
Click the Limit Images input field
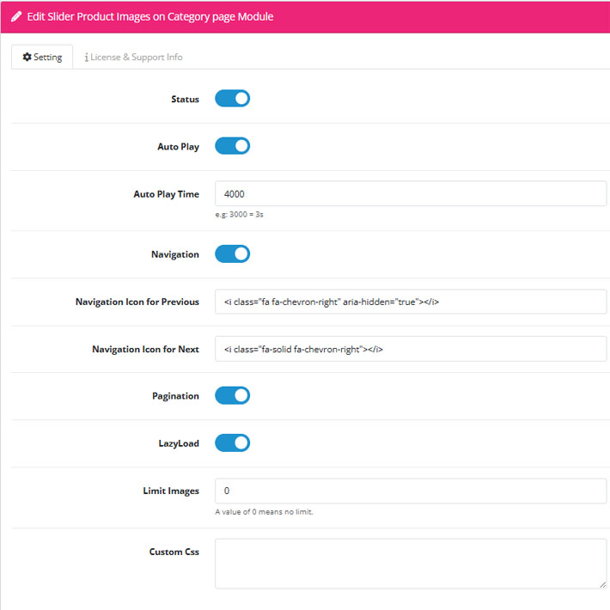click(411, 491)
